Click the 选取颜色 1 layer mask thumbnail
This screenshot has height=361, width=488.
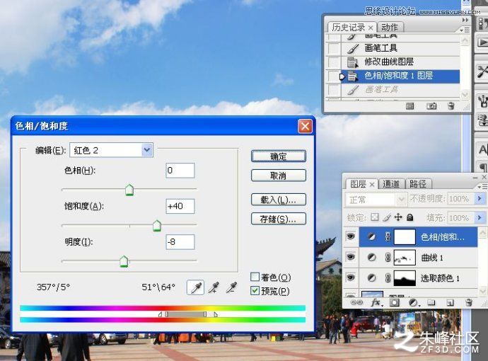tap(405, 278)
